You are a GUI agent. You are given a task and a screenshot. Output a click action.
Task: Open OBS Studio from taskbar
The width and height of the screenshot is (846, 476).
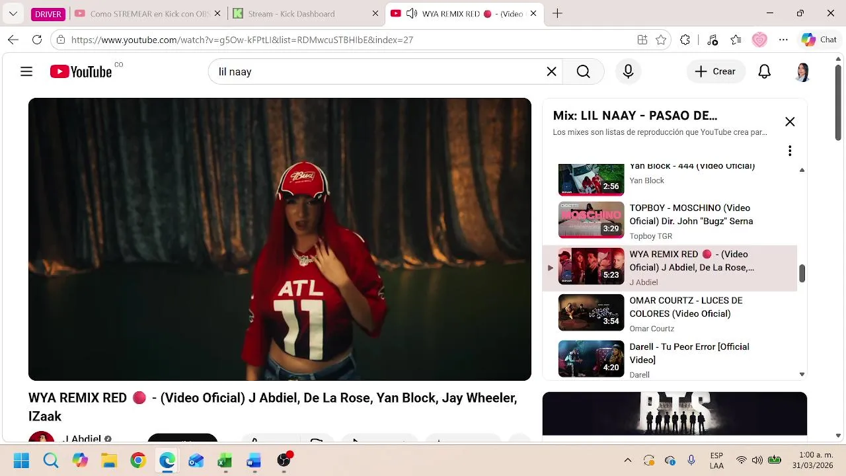284,460
